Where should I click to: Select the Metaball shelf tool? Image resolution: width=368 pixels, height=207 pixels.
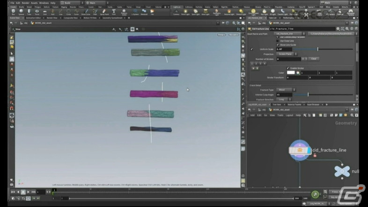(x=144, y=12)
